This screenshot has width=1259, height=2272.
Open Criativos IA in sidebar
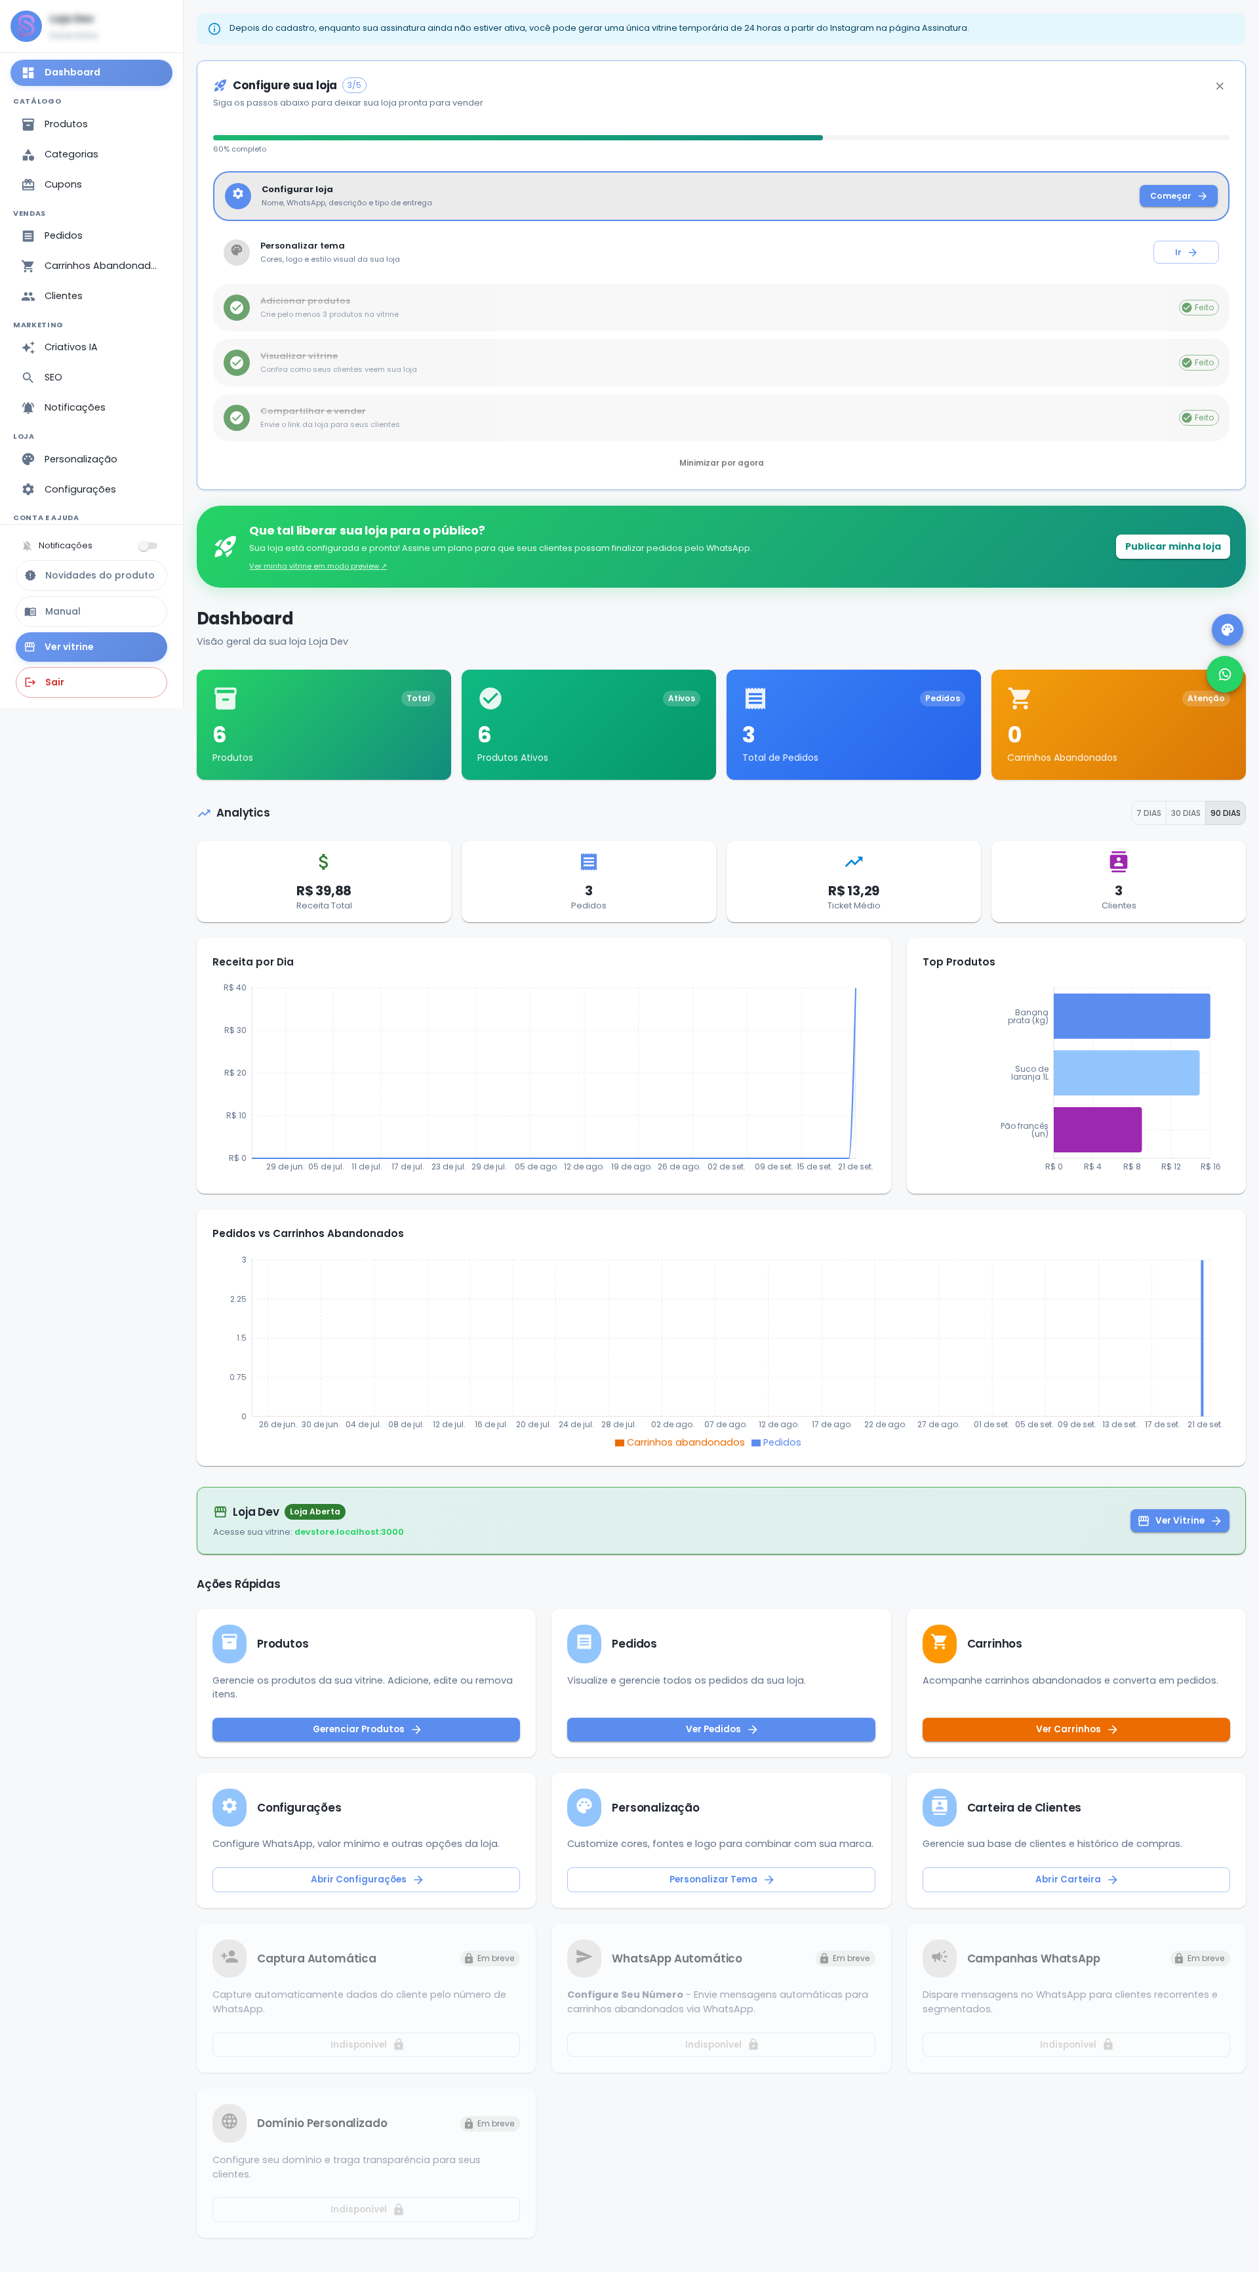[x=92, y=348]
